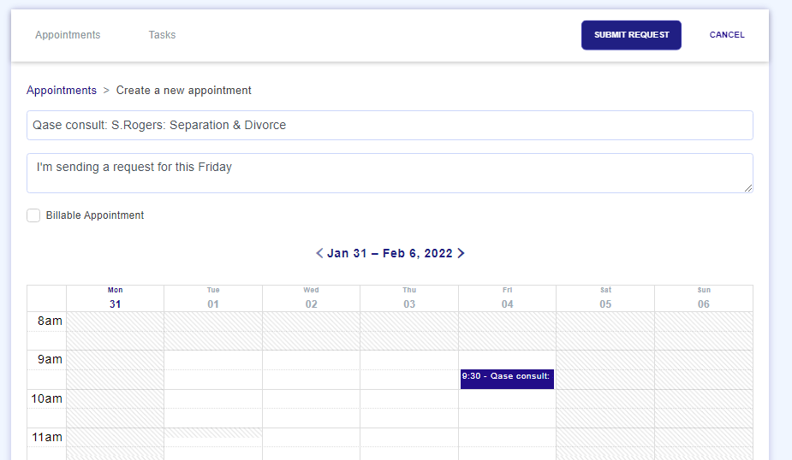Edit the appointment title field

(390, 125)
